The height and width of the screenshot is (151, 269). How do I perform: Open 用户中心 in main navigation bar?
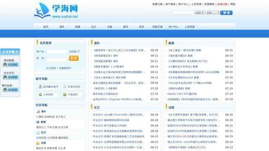click(x=174, y=27)
